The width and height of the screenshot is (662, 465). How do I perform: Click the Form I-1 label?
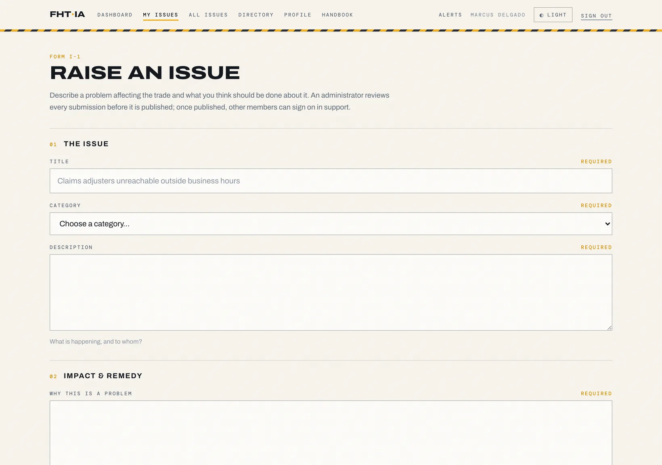coord(65,56)
